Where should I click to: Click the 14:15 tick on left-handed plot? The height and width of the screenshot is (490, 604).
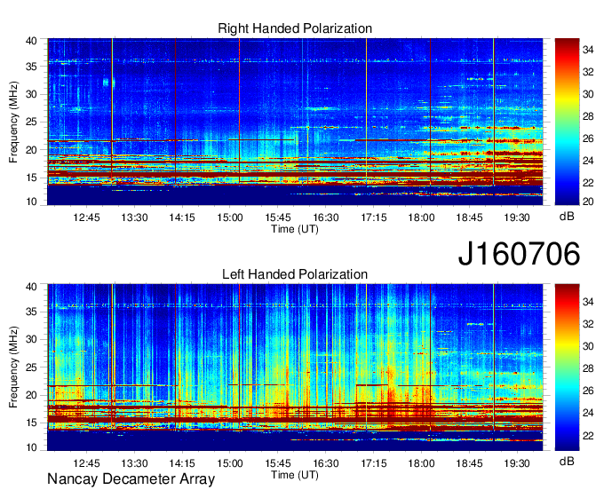point(182,463)
